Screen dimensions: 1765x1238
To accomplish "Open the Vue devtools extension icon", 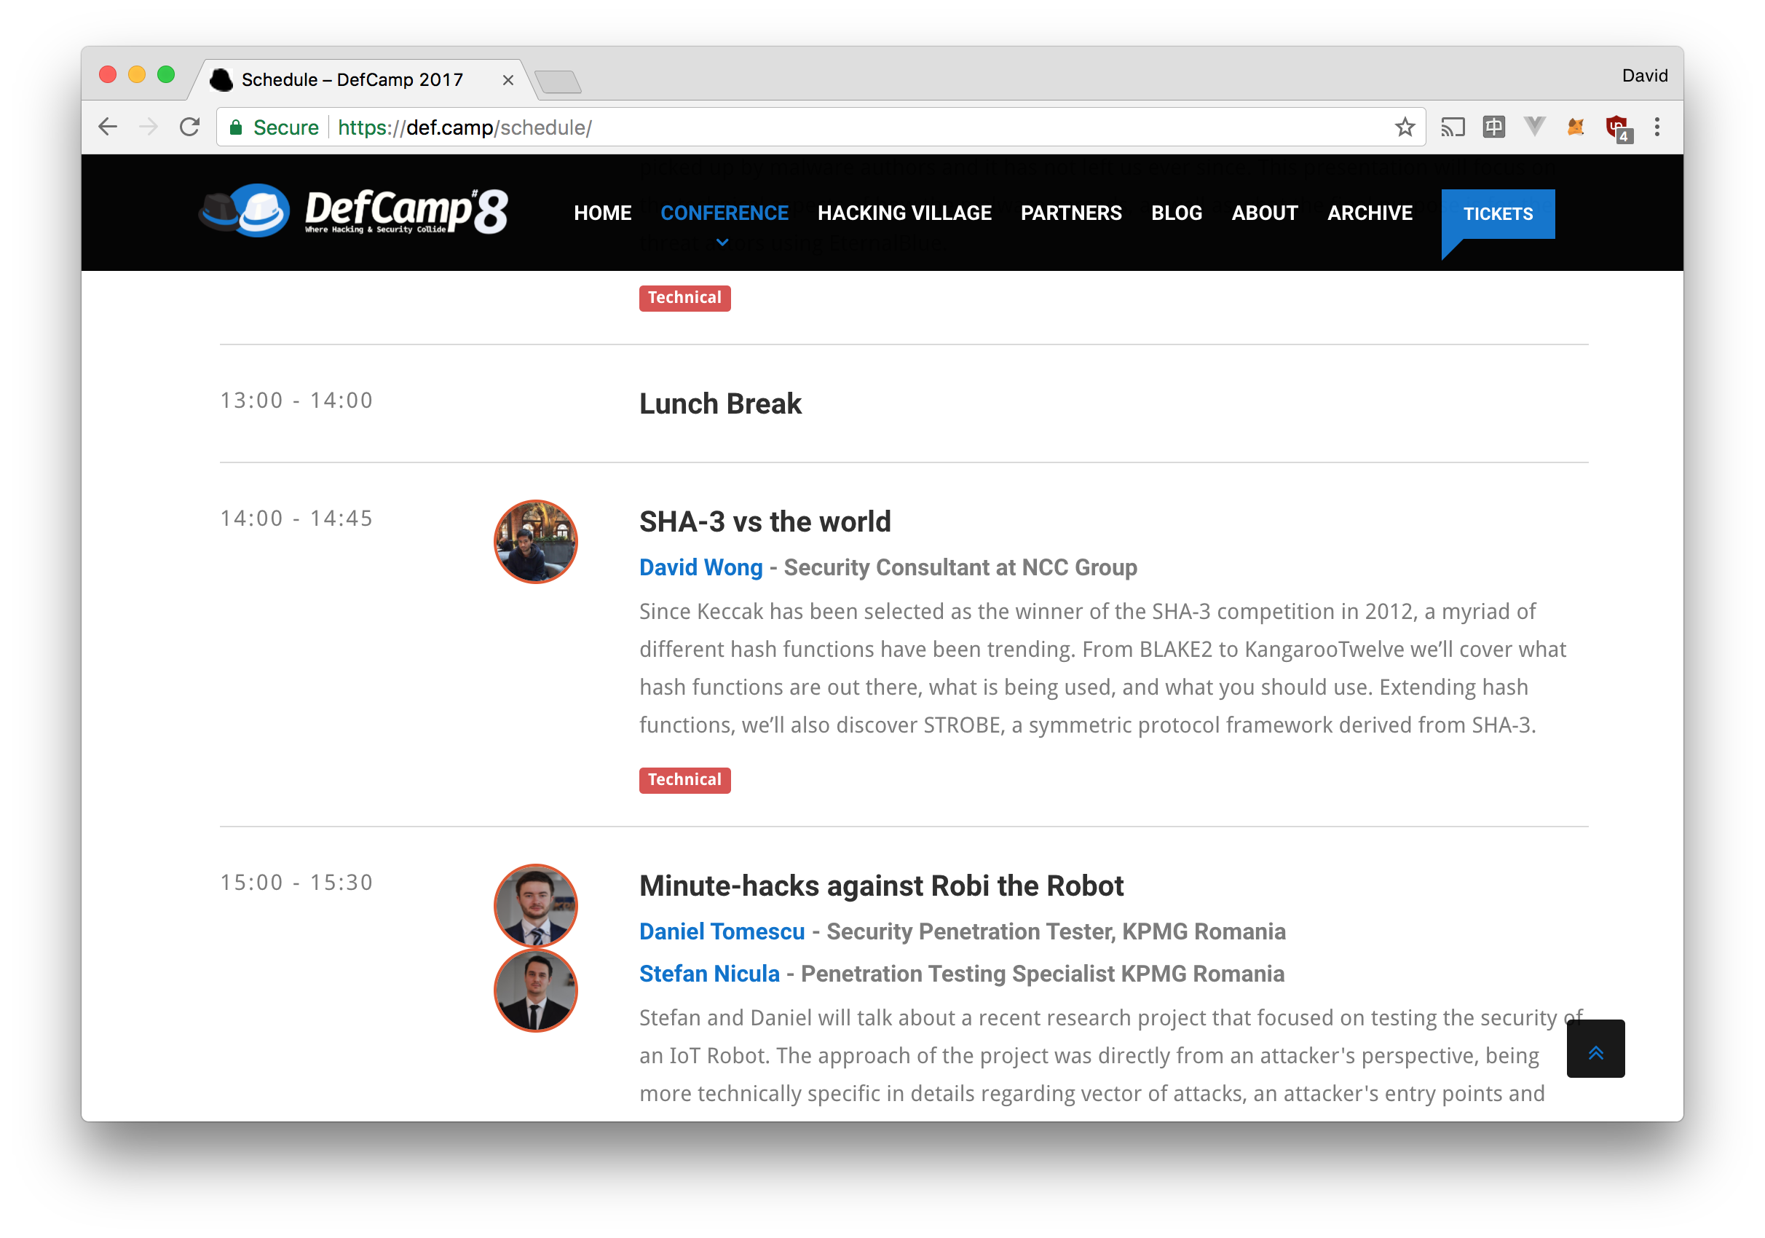I will click(1535, 127).
